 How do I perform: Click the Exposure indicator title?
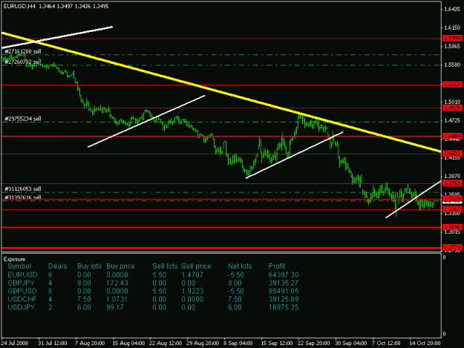(x=15, y=259)
